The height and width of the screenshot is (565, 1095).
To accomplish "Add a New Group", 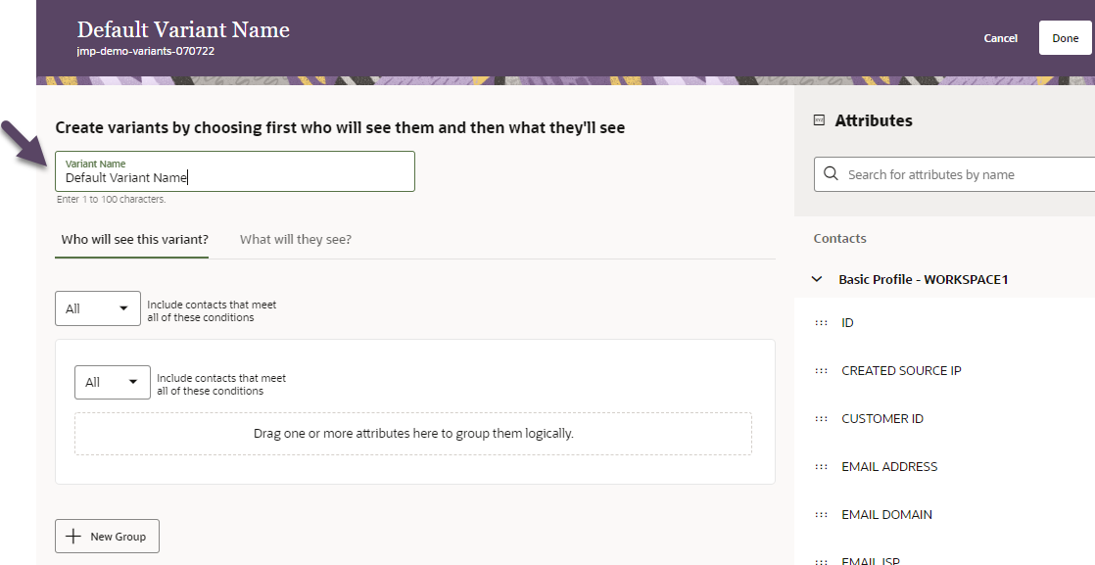I will (x=108, y=537).
